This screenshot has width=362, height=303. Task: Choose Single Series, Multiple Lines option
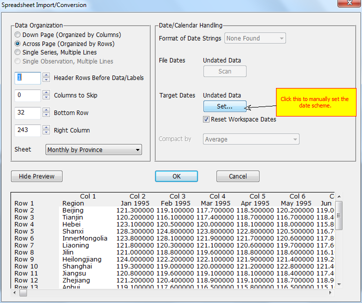click(18, 52)
